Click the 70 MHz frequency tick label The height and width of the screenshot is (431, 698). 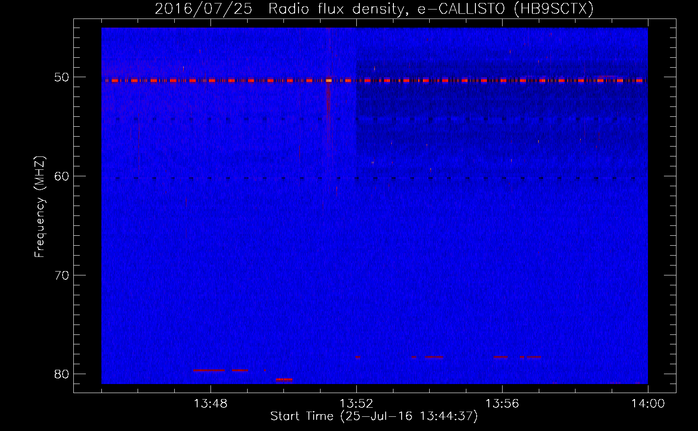62,275
